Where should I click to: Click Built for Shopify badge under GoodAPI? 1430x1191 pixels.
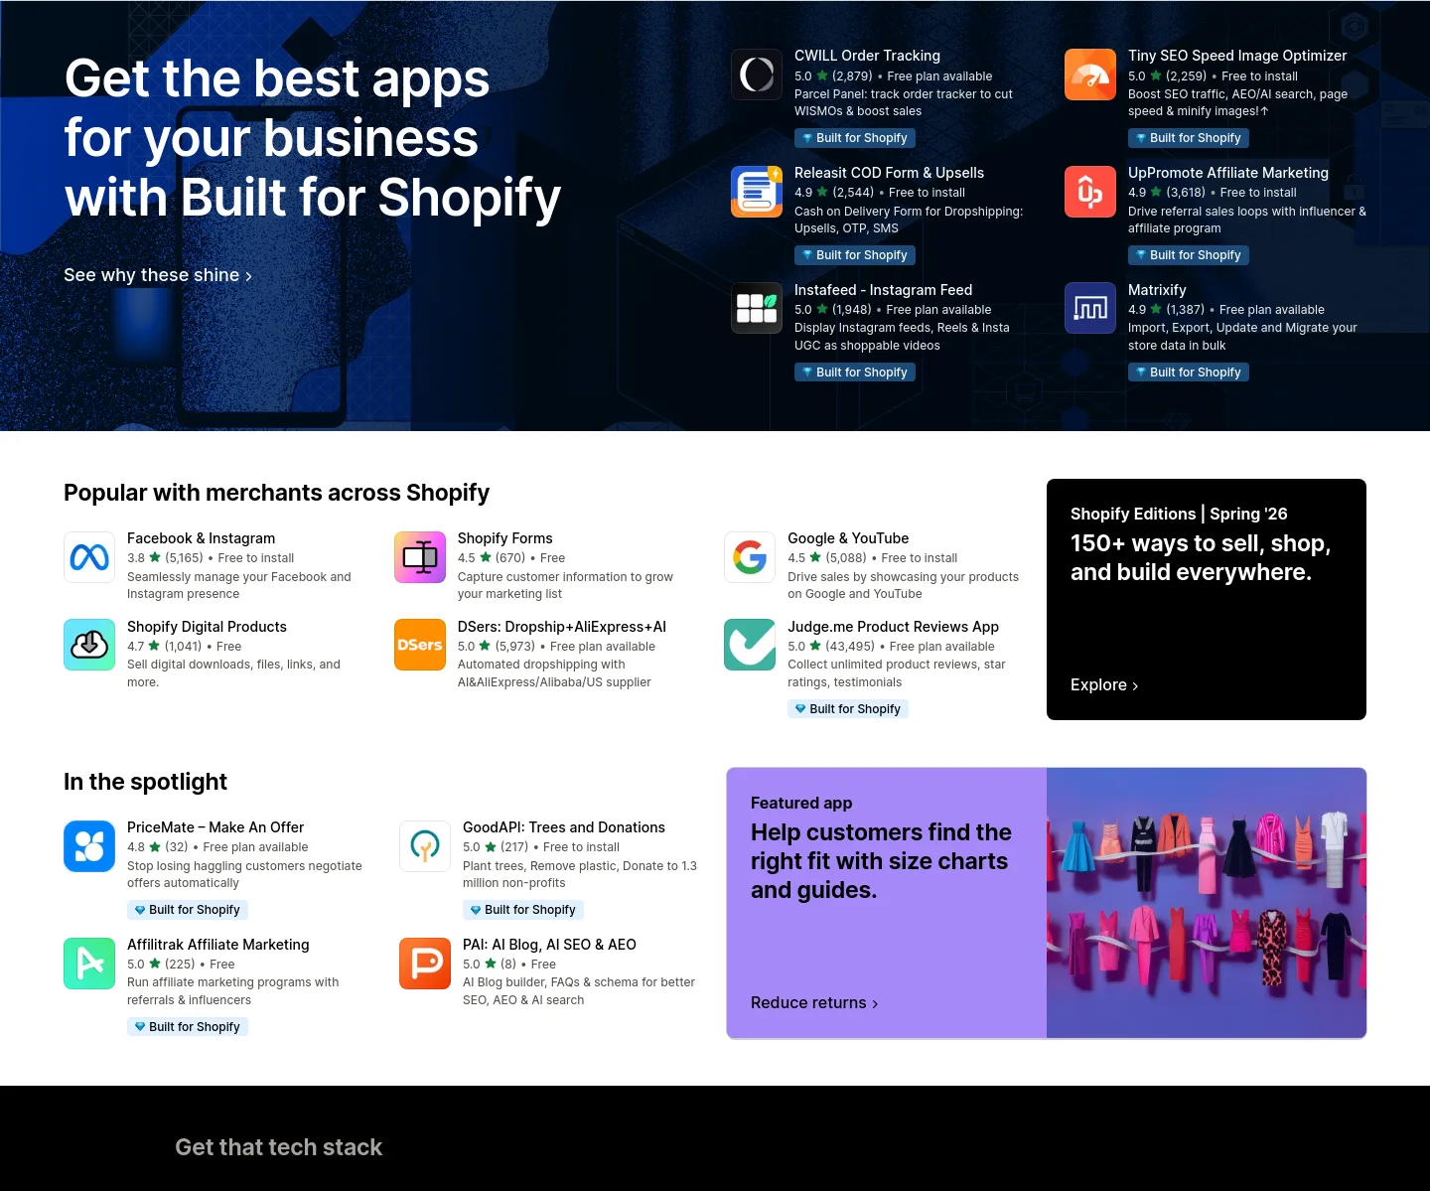click(x=522, y=910)
